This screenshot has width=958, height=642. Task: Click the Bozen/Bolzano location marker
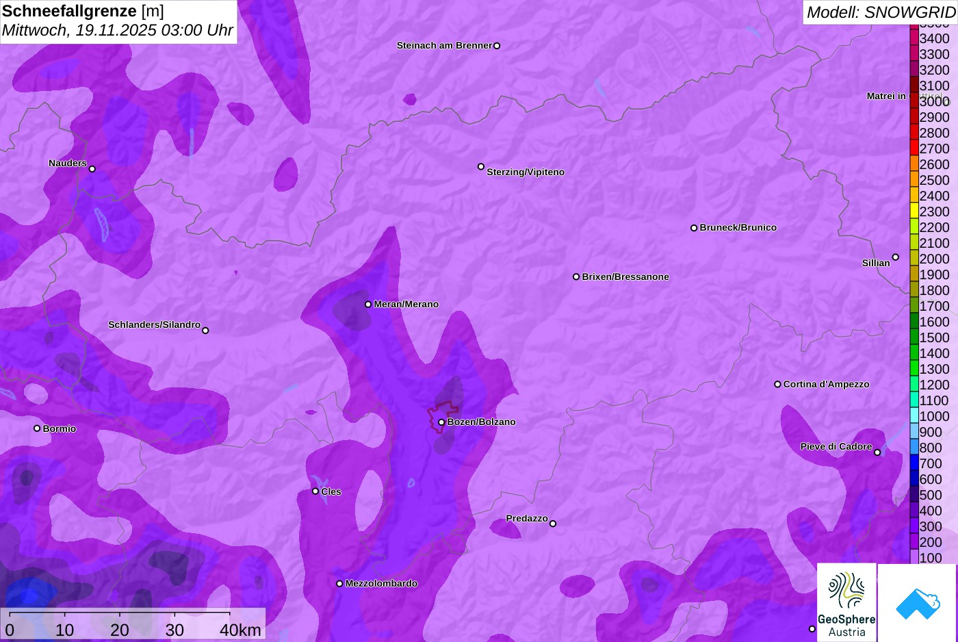pos(441,422)
